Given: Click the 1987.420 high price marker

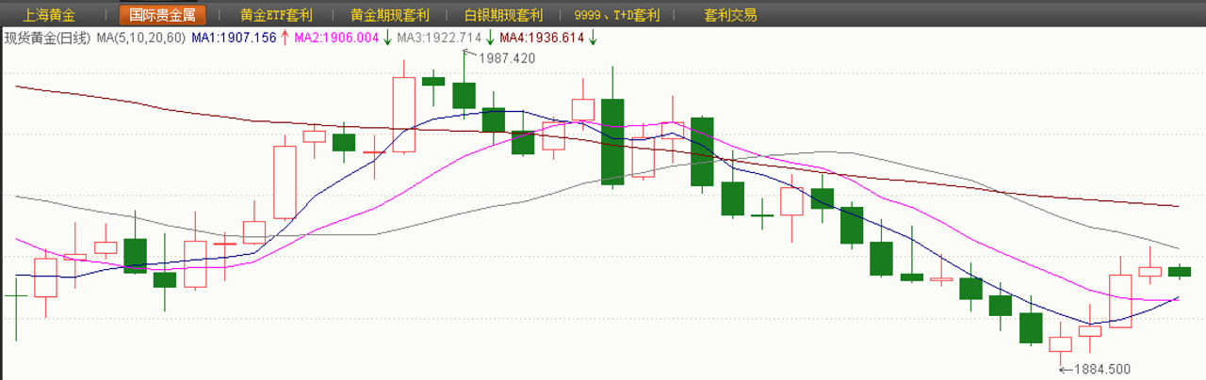Looking at the screenshot, I should click(x=506, y=58).
